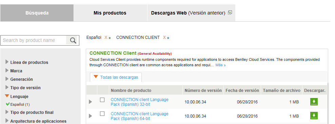Viewport: 335px width, 124px height.
Task: Open CONNECTION client Language Pack (Spanish) 32-bit link
Action: (x=139, y=102)
